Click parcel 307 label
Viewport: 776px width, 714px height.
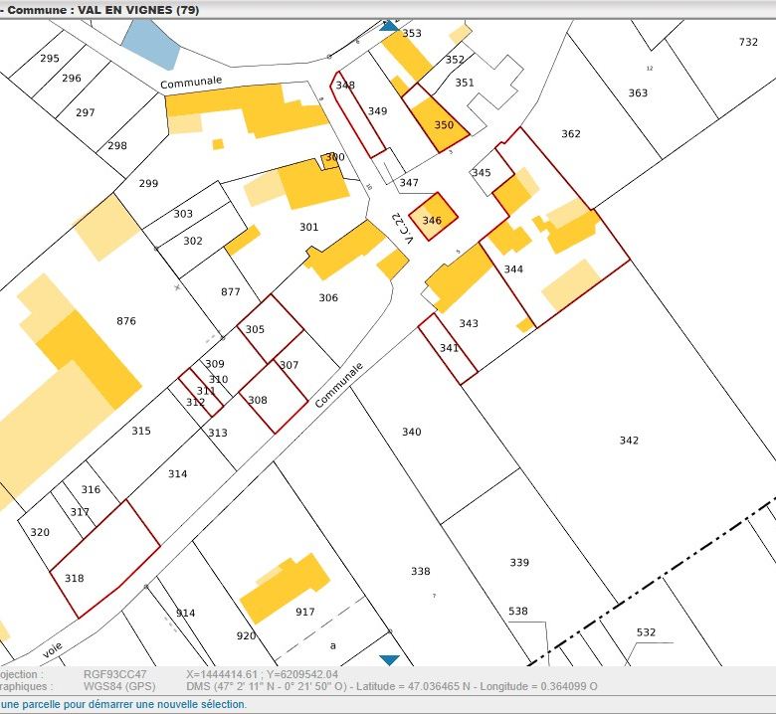coord(290,365)
